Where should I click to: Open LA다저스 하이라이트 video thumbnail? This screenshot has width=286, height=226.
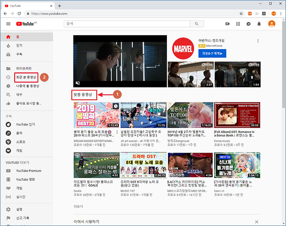click(x=190, y=165)
